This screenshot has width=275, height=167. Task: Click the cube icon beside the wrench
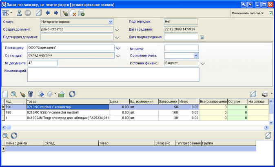click(250, 4)
